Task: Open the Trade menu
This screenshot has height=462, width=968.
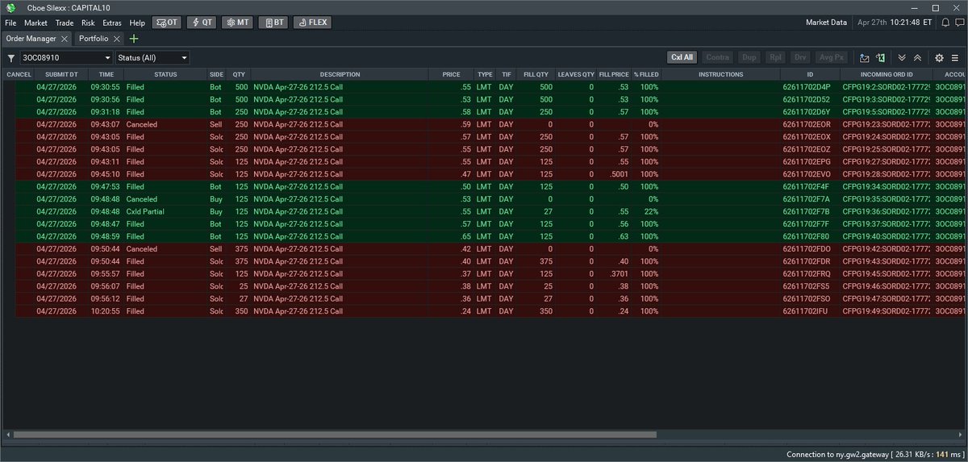Action: tap(65, 23)
